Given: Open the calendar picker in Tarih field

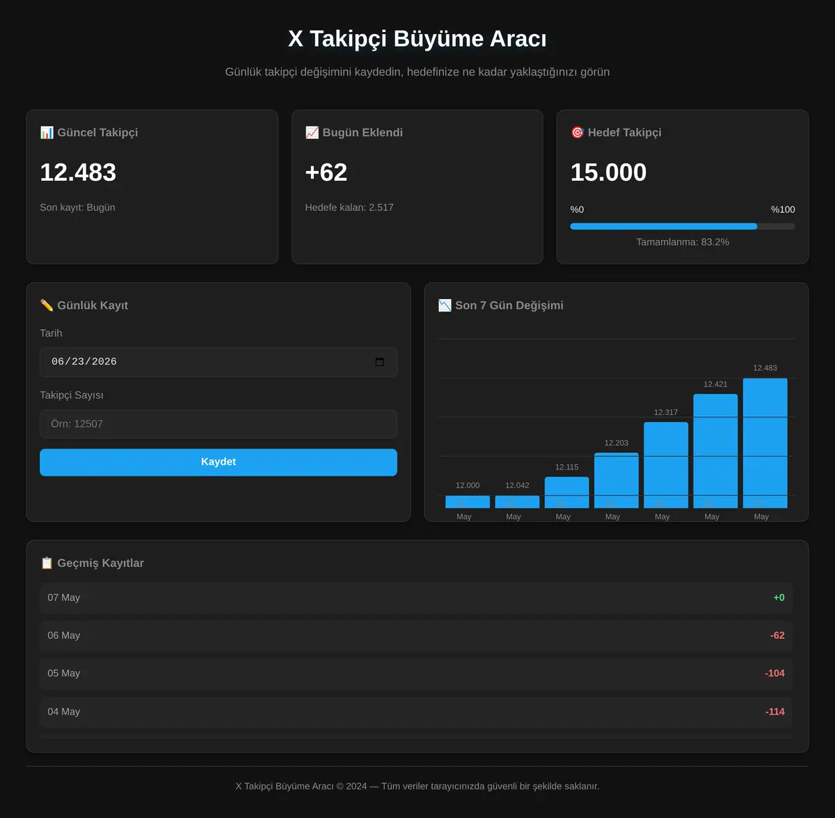Looking at the screenshot, I should pyautogui.click(x=379, y=362).
